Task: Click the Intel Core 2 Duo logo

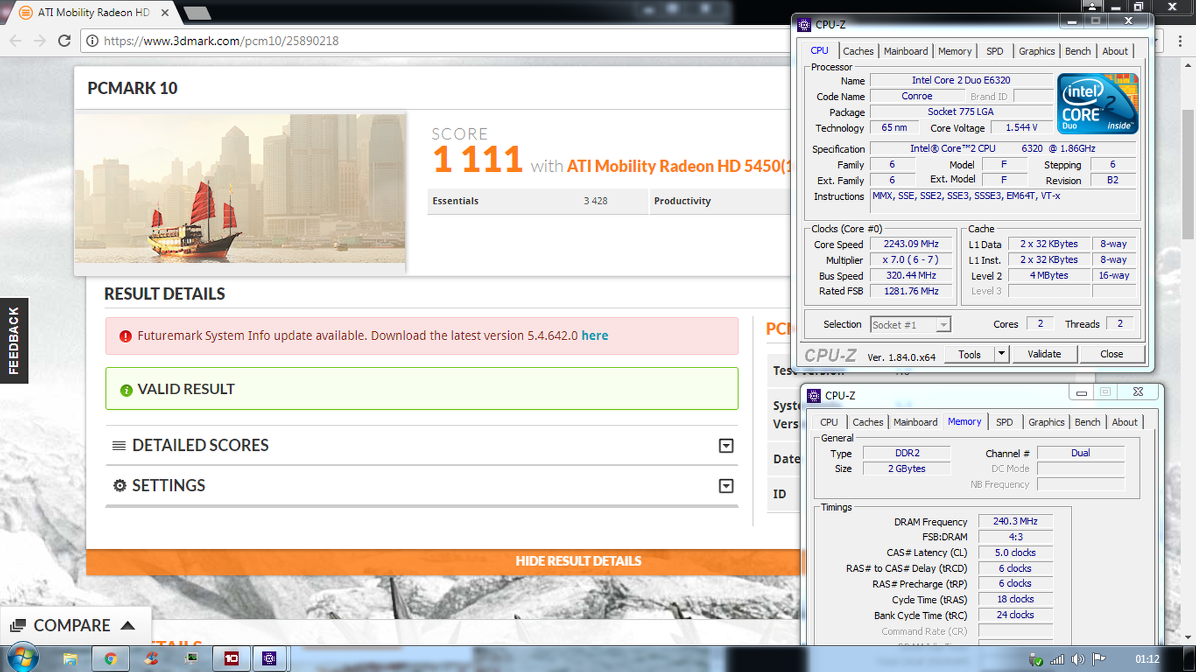Action: tap(1098, 103)
